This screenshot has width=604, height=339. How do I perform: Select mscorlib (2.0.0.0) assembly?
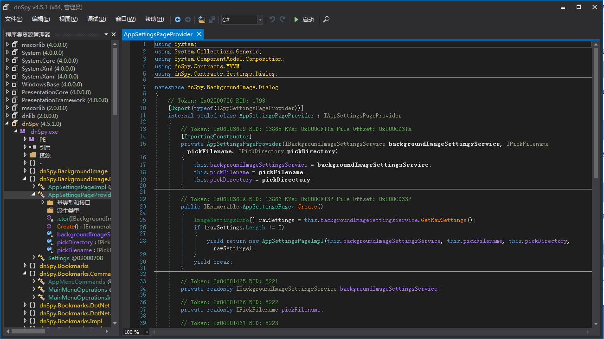pos(45,108)
